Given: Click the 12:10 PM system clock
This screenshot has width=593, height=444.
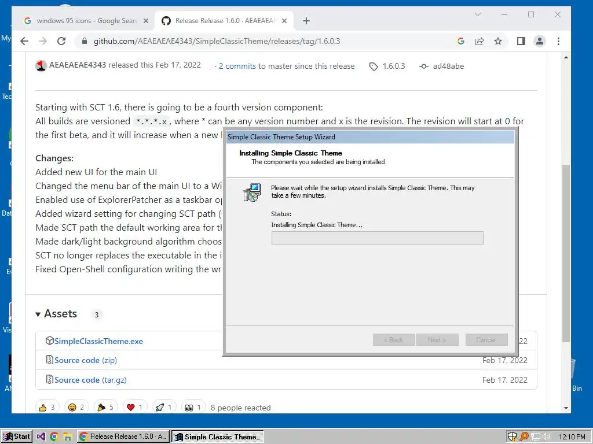Looking at the screenshot, I should 572,437.
